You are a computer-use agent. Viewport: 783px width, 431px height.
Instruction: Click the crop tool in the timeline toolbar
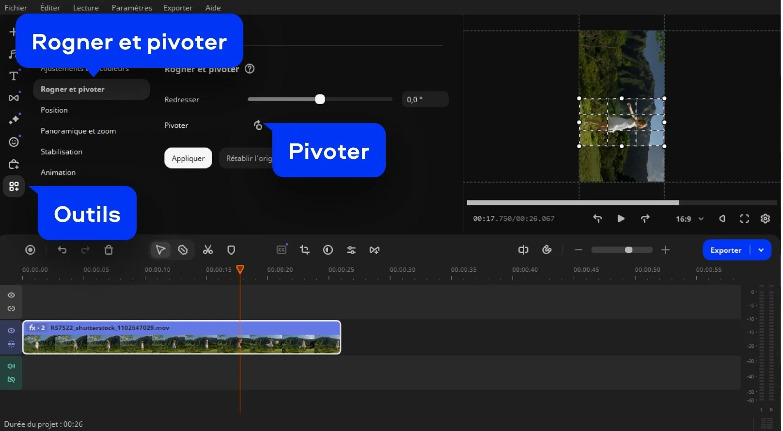tap(304, 250)
